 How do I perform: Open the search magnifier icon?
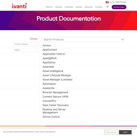[x=108, y=7]
